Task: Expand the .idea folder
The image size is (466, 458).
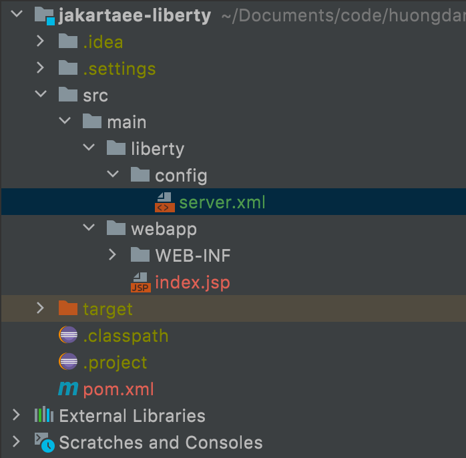Action: tap(40, 41)
